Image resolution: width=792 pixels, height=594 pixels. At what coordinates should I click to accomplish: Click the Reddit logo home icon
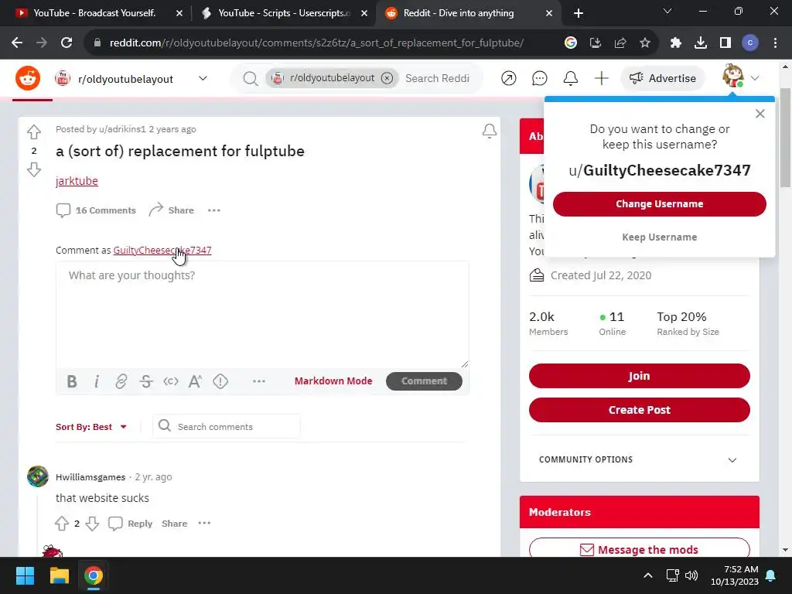[x=28, y=78]
